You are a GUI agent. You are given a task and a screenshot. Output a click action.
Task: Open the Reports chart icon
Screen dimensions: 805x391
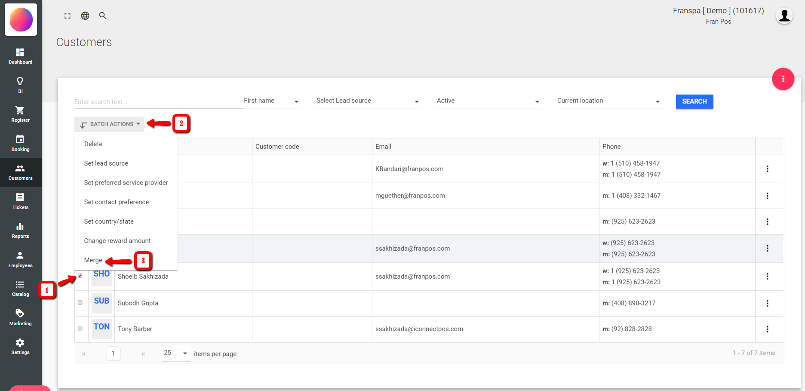point(20,227)
